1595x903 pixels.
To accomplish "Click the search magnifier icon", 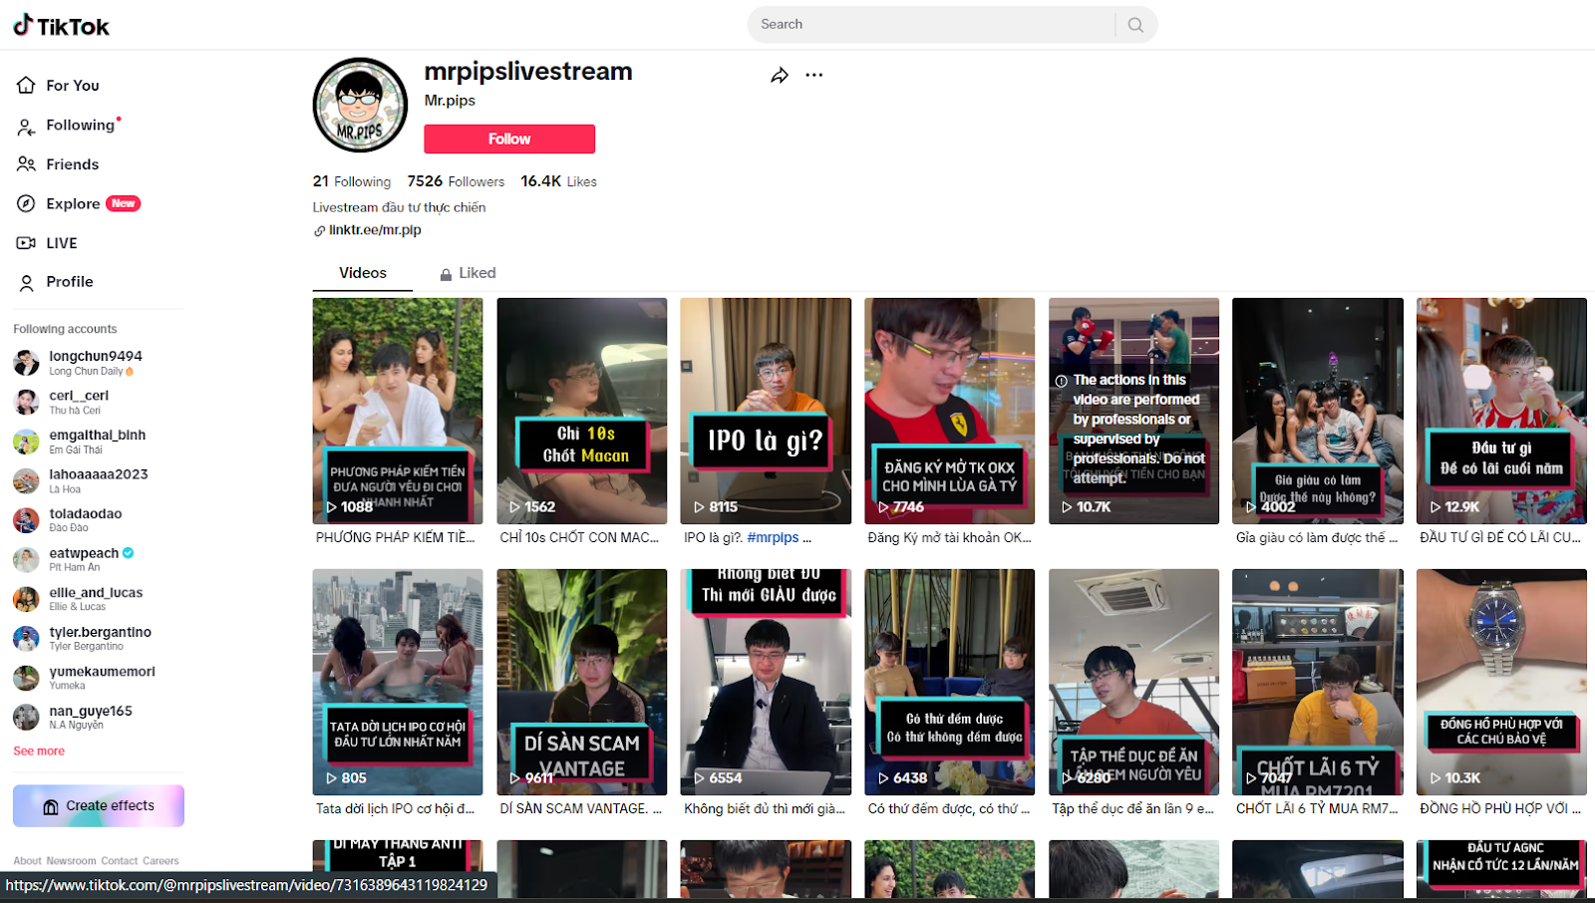I will [x=1135, y=25].
